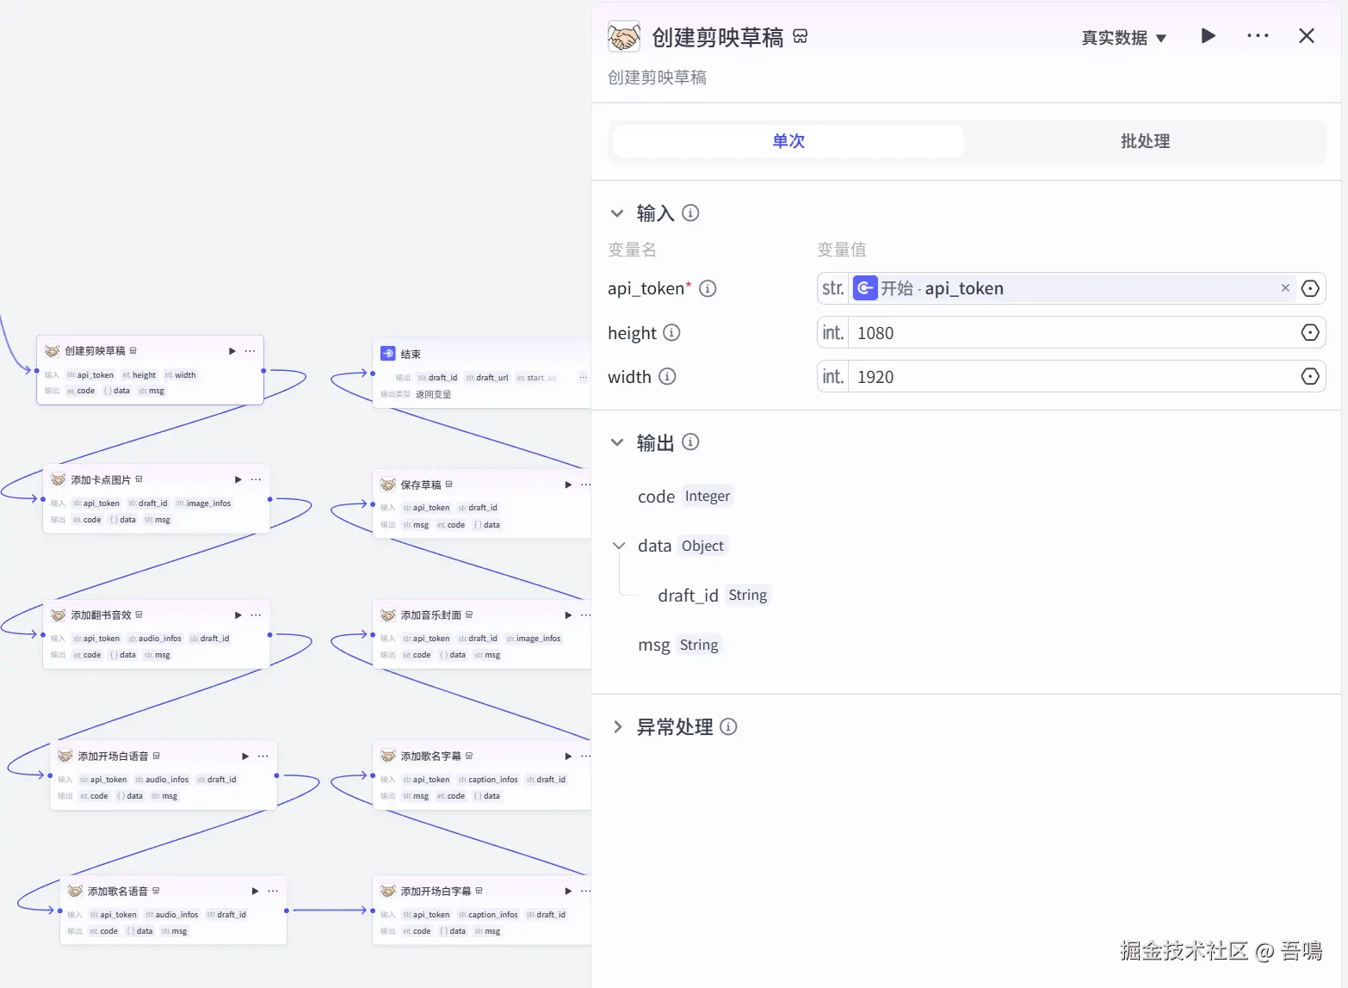Run the 添加开场白语音 node
The width and height of the screenshot is (1348, 988).
pyautogui.click(x=244, y=756)
